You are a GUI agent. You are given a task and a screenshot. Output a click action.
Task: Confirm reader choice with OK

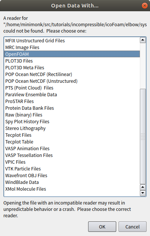click(x=102, y=227)
